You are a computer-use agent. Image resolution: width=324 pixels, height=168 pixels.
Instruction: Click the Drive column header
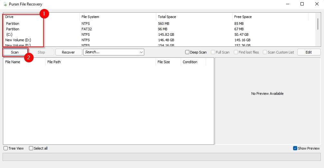pos(41,17)
